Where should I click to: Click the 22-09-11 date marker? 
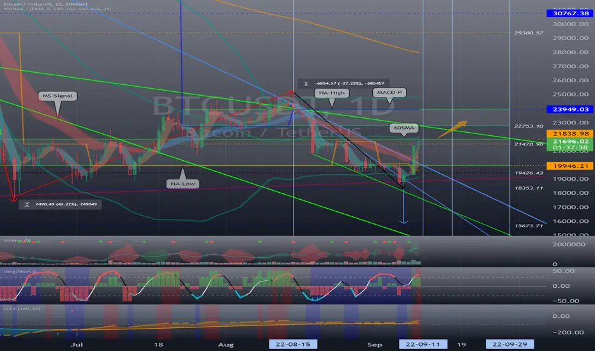click(423, 344)
